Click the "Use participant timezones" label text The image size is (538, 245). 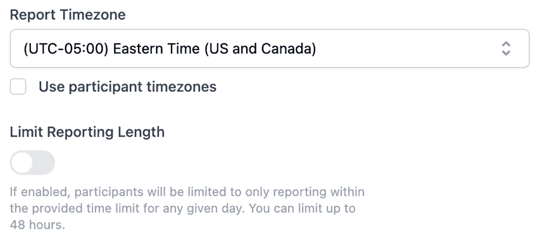pos(127,87)
